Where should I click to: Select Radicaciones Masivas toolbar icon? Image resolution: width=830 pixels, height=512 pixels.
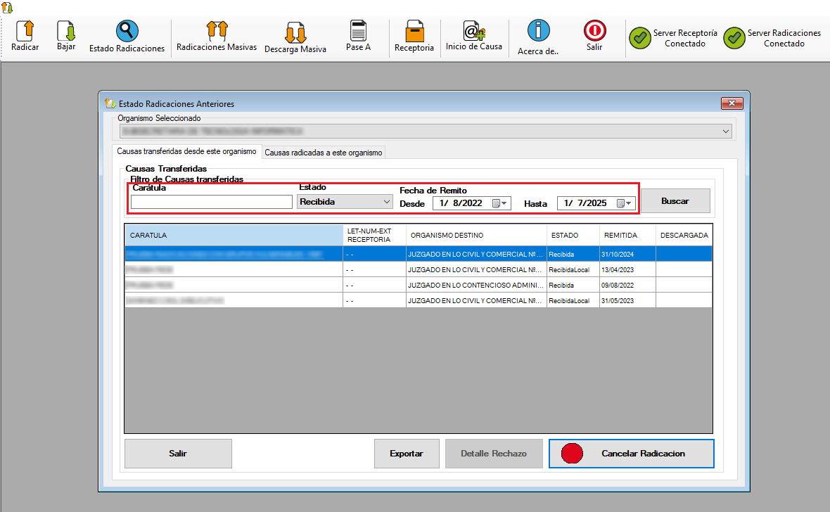point(217,30)
